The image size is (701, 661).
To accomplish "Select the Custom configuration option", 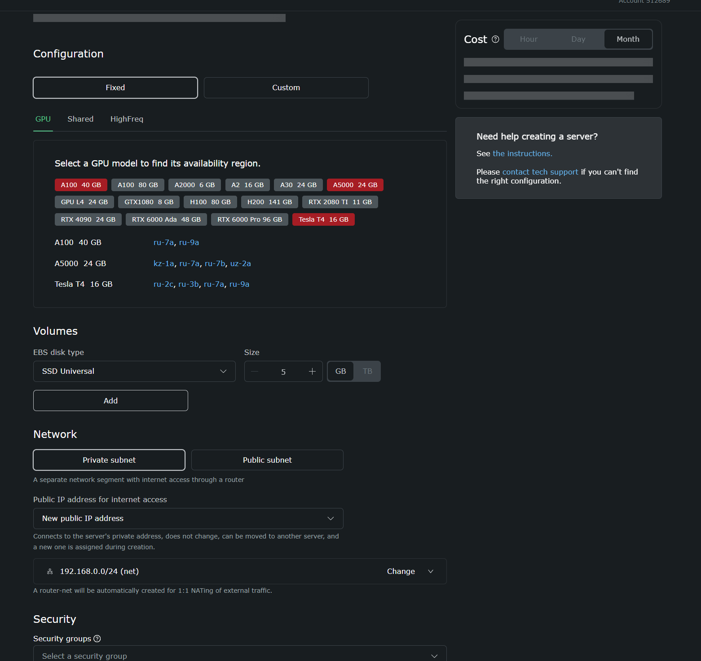I will pos(286,88).
